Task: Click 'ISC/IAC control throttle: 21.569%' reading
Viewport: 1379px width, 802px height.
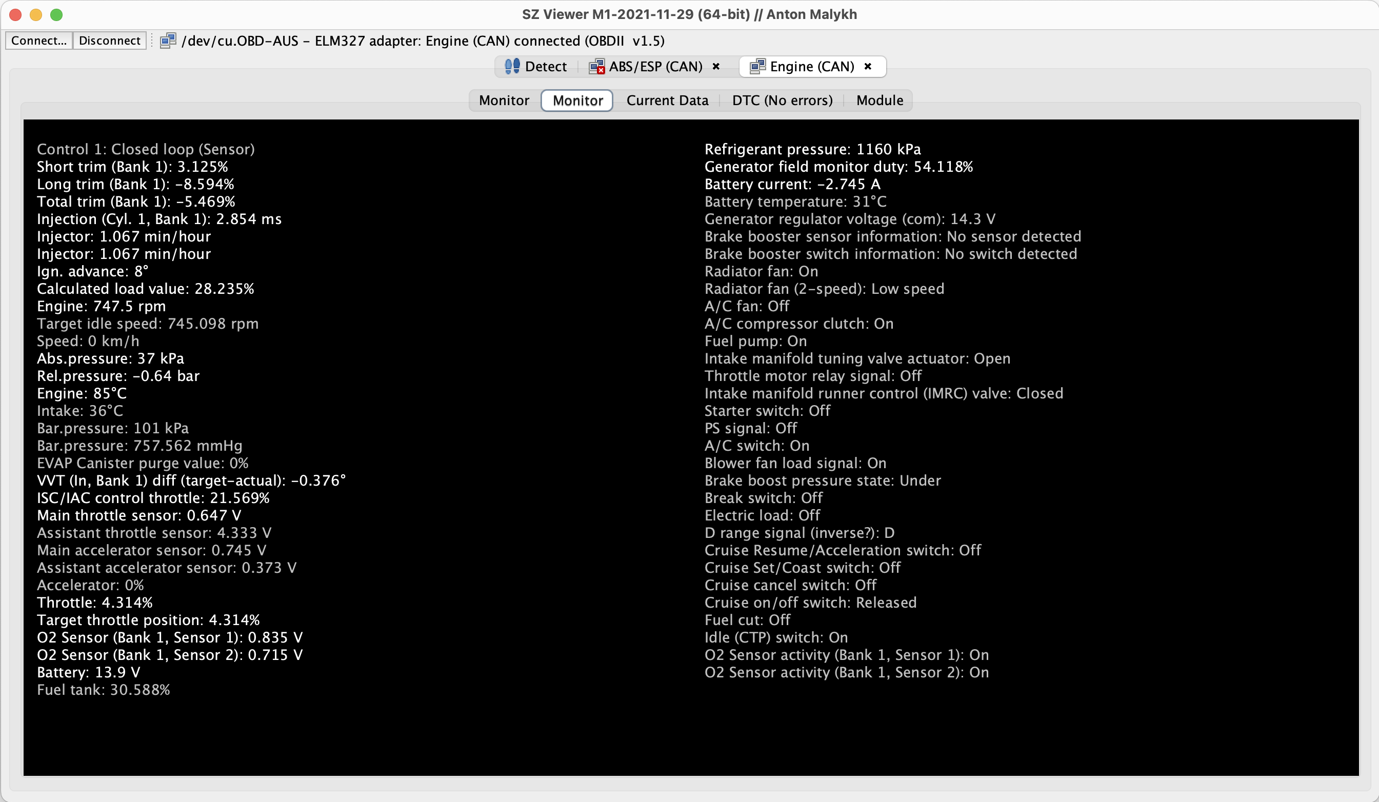Action: [x=153, y=498]
